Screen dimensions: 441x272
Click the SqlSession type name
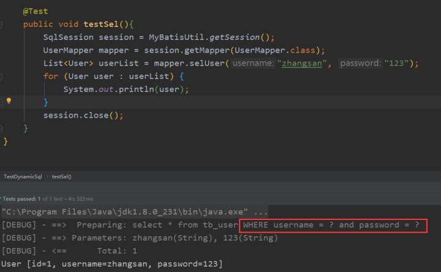click(68, 37)
